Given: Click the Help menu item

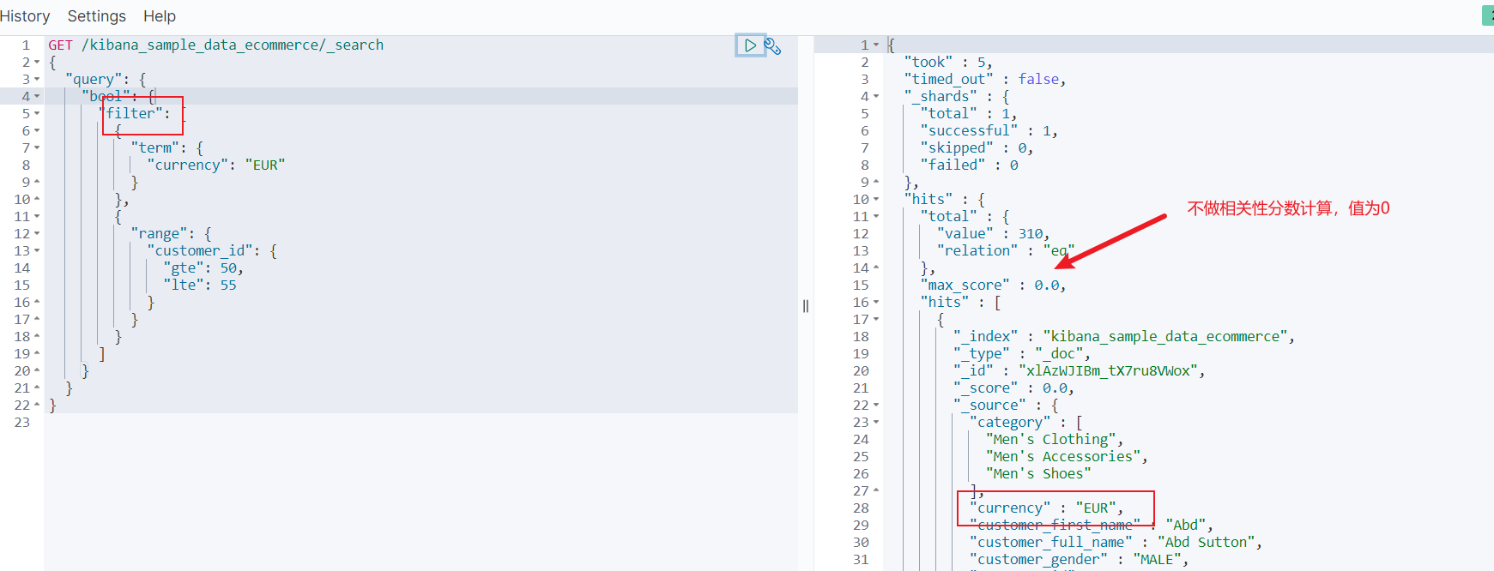Looking at the screenshot, I should (x=159, y=16).
